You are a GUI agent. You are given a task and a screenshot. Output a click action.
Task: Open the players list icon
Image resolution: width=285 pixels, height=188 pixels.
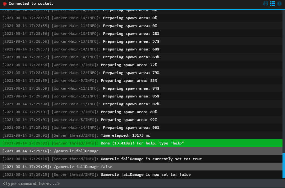(x=266, y=4)
